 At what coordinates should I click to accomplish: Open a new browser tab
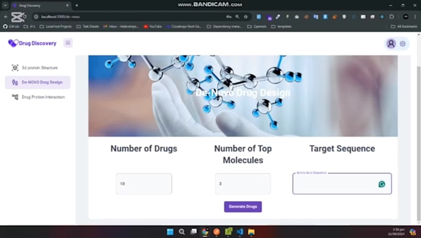tap(77, 6)
